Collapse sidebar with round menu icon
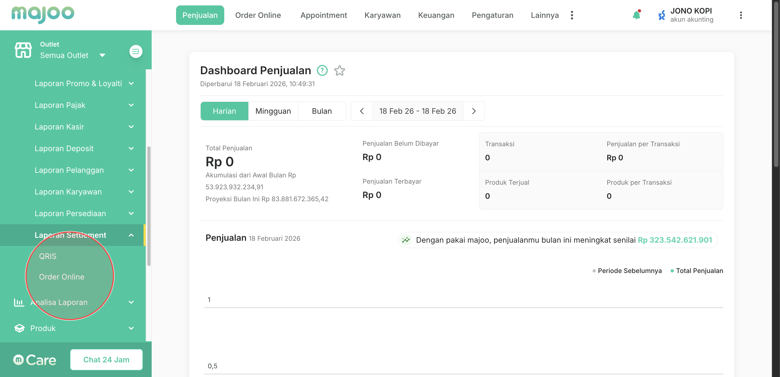 (136, 51)
